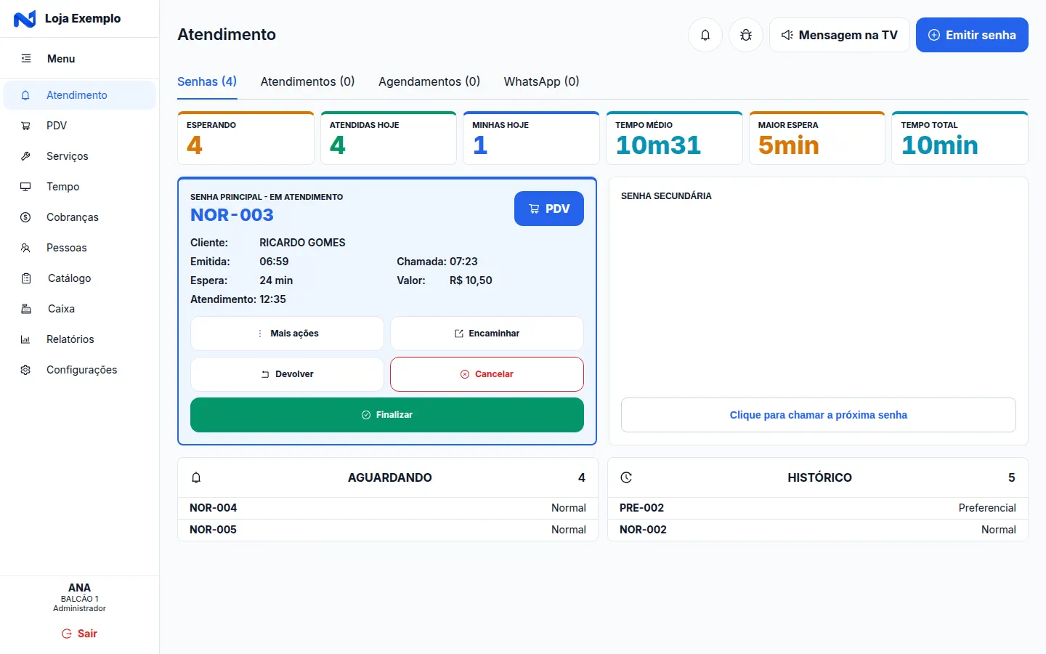
Task: Click to call the next ticket
Action: (819, 415)
